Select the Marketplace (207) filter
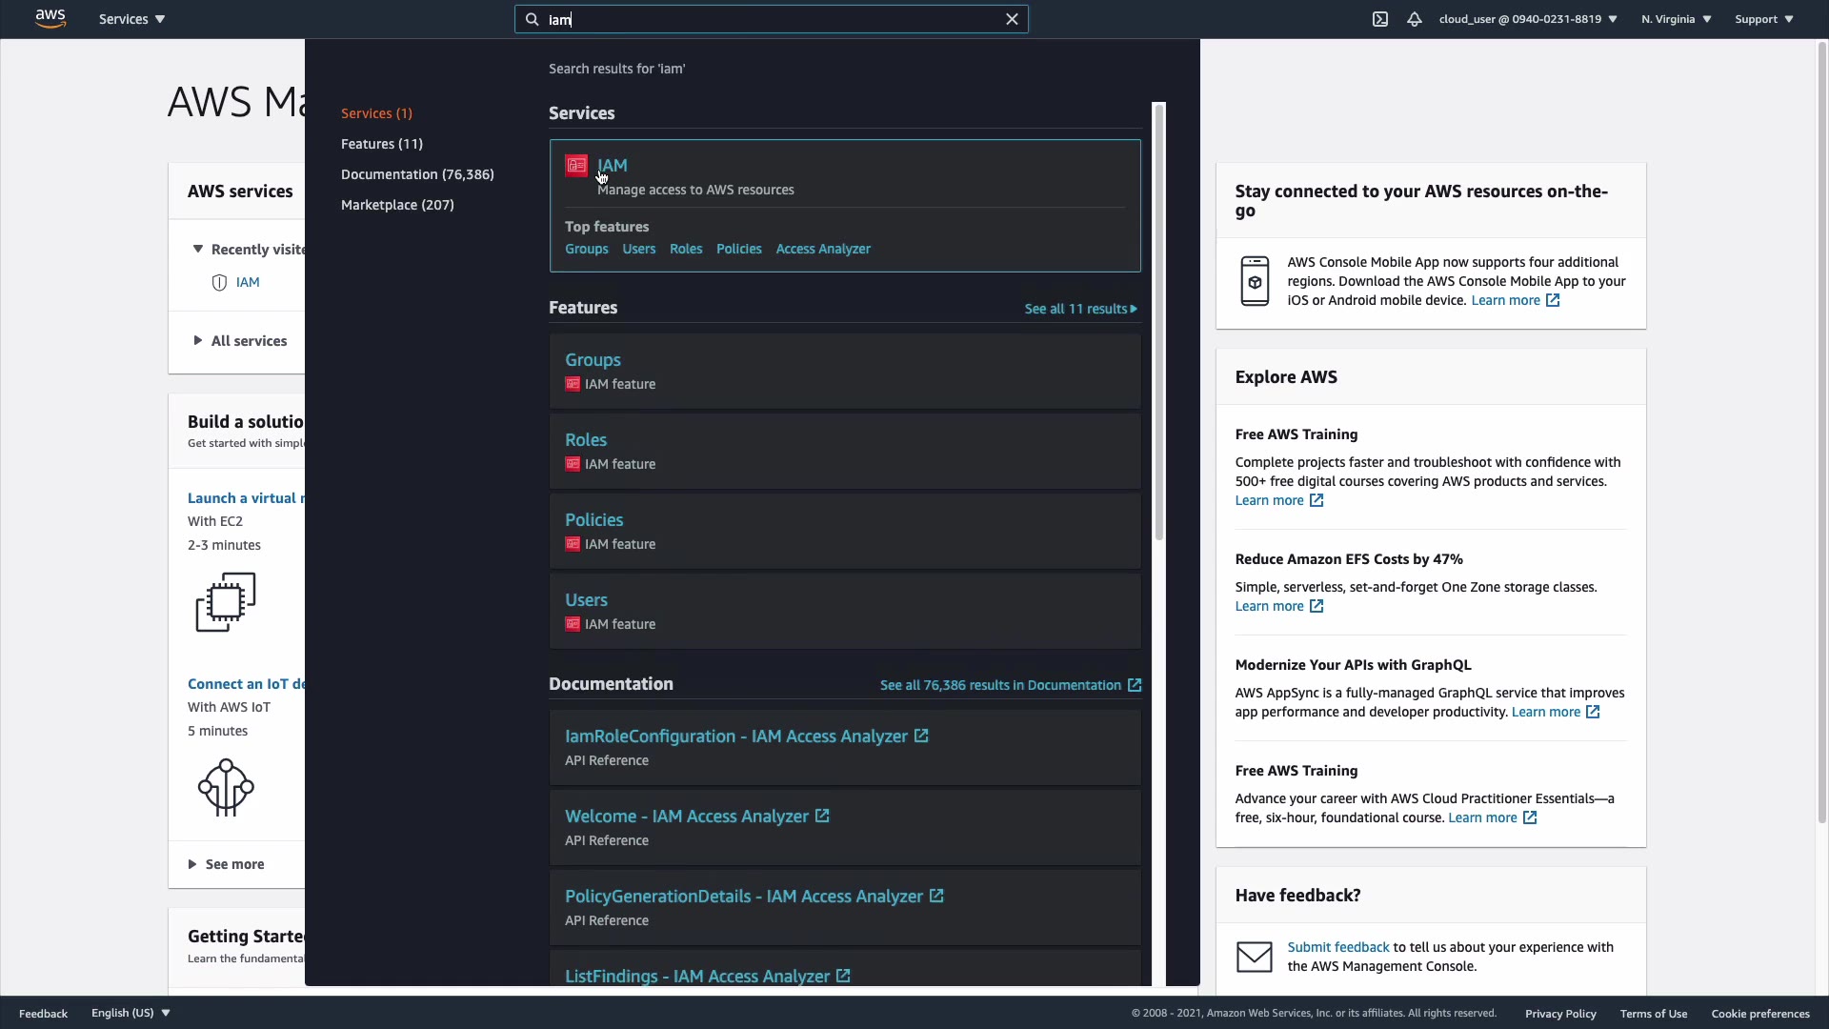The width and height of the screenshot is (1829, 1029). pyautogui.click(x=397, y=205)
